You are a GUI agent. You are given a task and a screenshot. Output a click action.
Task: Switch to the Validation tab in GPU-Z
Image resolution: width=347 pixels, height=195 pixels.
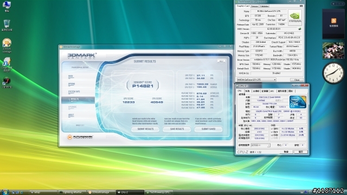pyautogui.click(x=265, y=6)
